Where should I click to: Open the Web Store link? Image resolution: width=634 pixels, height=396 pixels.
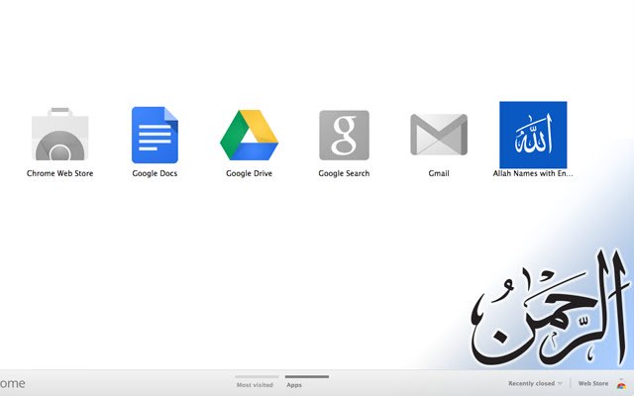coord(593,383)
